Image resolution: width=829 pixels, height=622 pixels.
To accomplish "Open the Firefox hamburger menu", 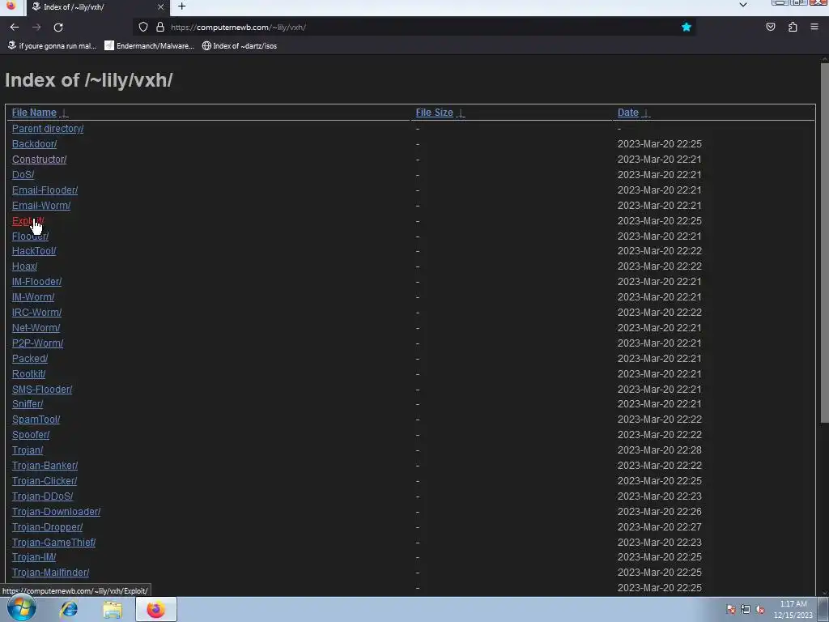I will pyautogui.click(x=814, y=27).
